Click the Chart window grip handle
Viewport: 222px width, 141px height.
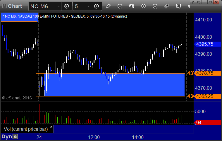click(4, 6)
